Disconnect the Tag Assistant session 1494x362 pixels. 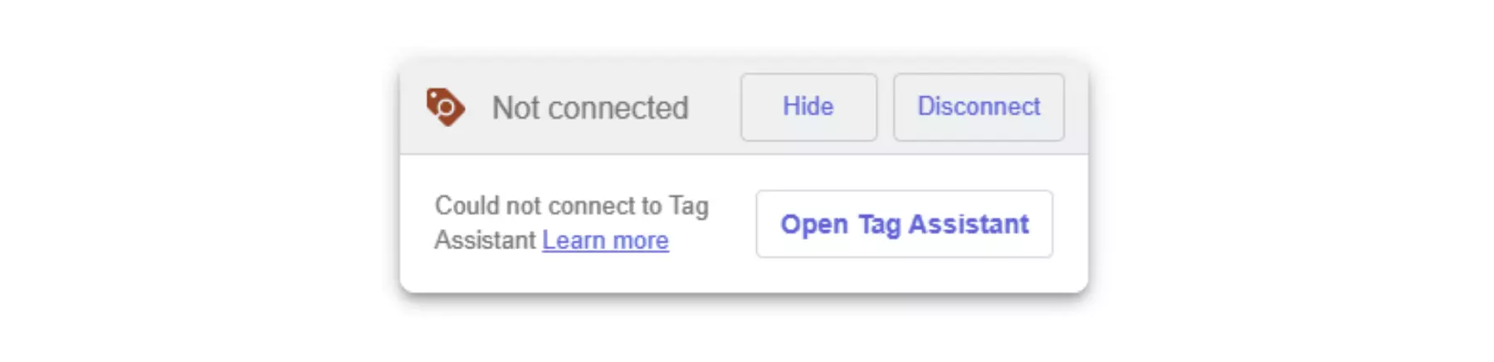click(979, 107)
